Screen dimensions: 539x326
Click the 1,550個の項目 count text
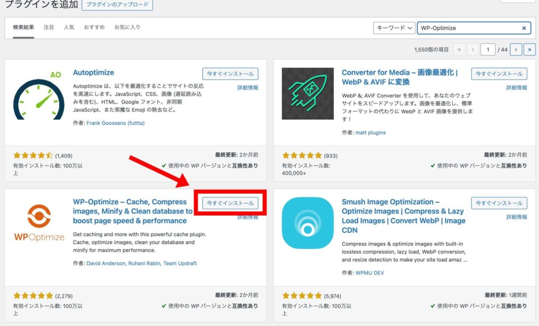click(432, 50)
